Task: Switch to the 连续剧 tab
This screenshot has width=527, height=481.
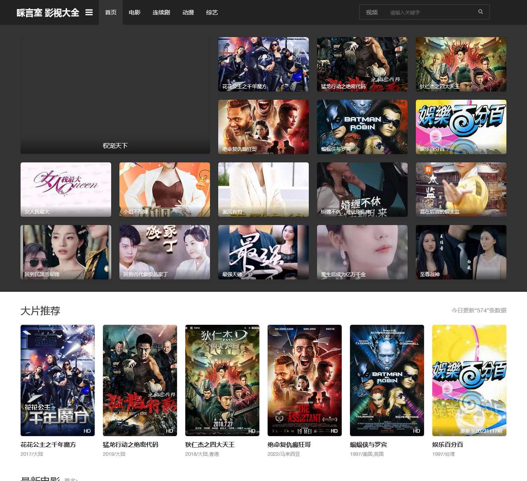Action: (161, 12)
